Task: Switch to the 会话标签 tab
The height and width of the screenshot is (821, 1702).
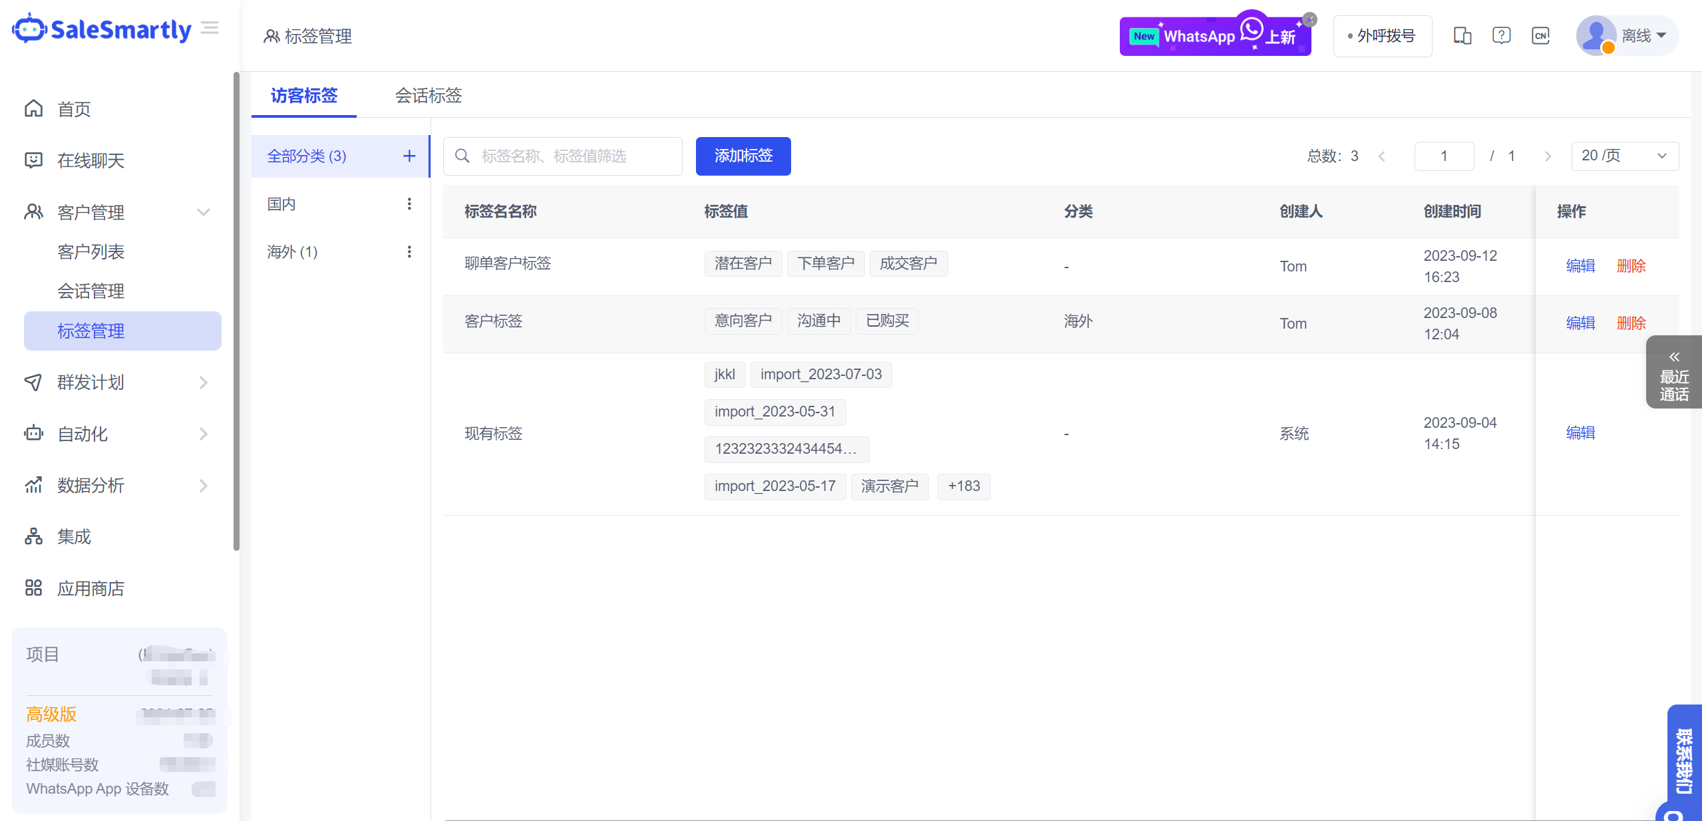Action: coord(428,95)
